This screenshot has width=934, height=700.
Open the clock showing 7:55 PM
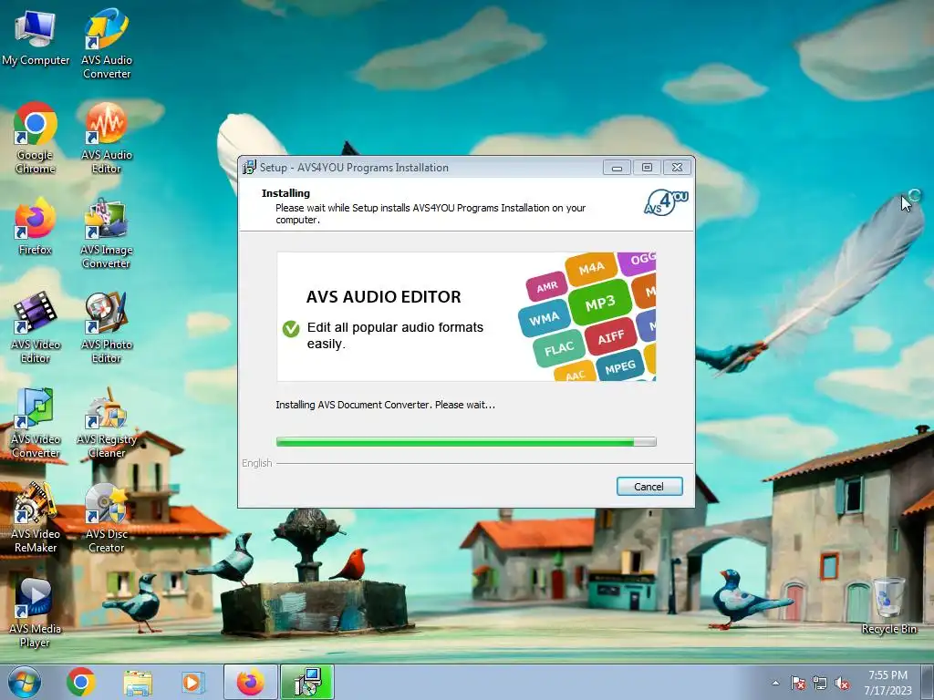click(887, 682)
